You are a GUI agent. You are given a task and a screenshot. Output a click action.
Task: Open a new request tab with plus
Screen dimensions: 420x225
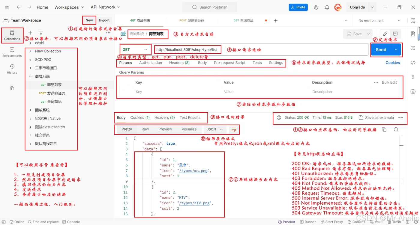tap(275, 20)
